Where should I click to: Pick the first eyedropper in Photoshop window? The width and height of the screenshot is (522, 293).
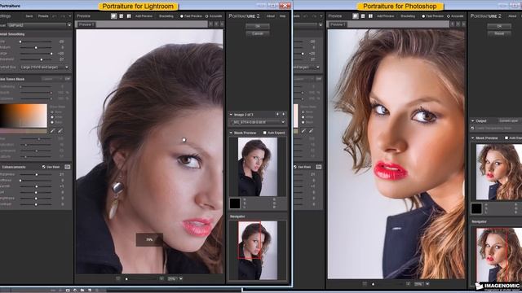pyautogui.click(x=303, y=131)
